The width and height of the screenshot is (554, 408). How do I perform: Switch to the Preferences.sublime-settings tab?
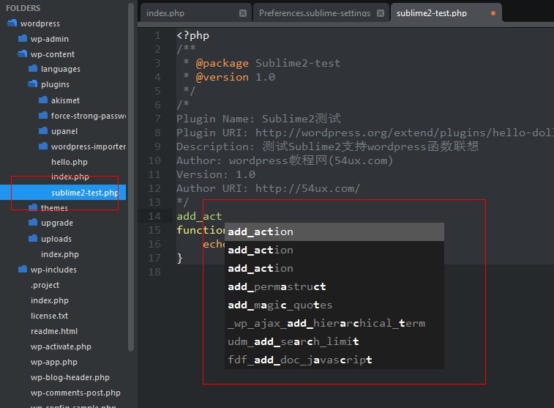313,13
